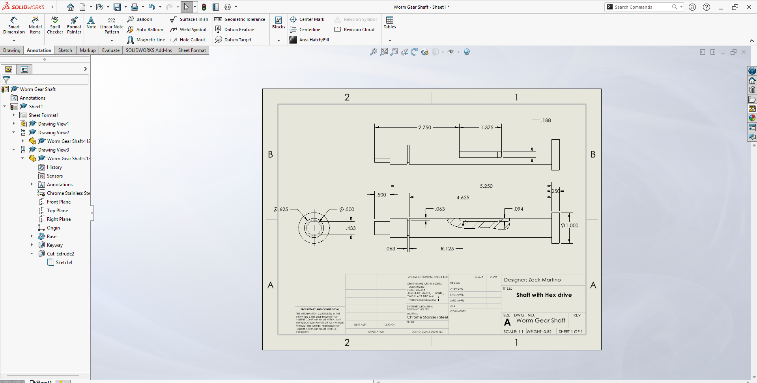Add a Balloon annotation
This screenshot has height=383, width=757.
(140, 19)
